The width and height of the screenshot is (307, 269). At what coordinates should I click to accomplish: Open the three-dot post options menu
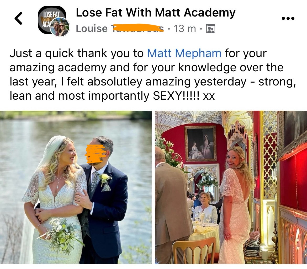pos(288,18)
